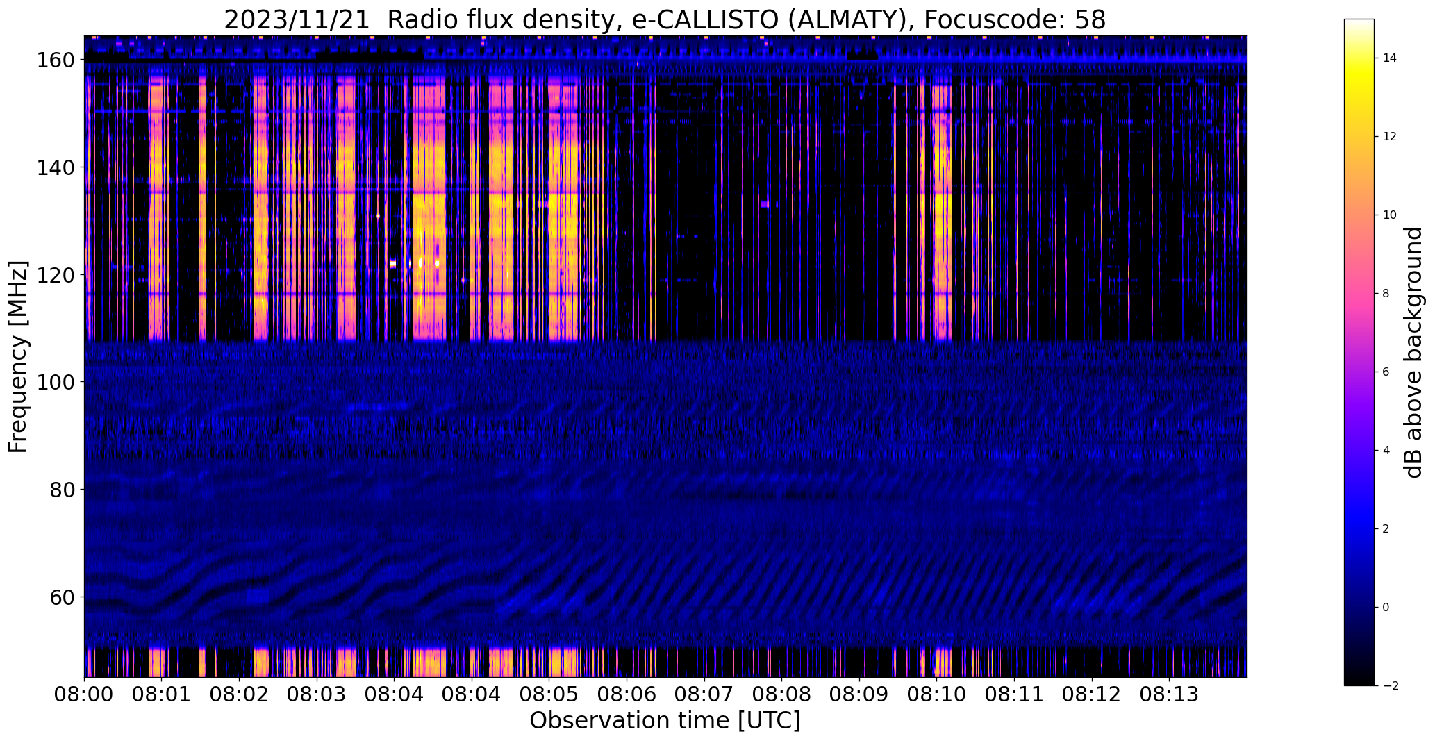Select the 100 tick on frequency axis

click(56, 382)
